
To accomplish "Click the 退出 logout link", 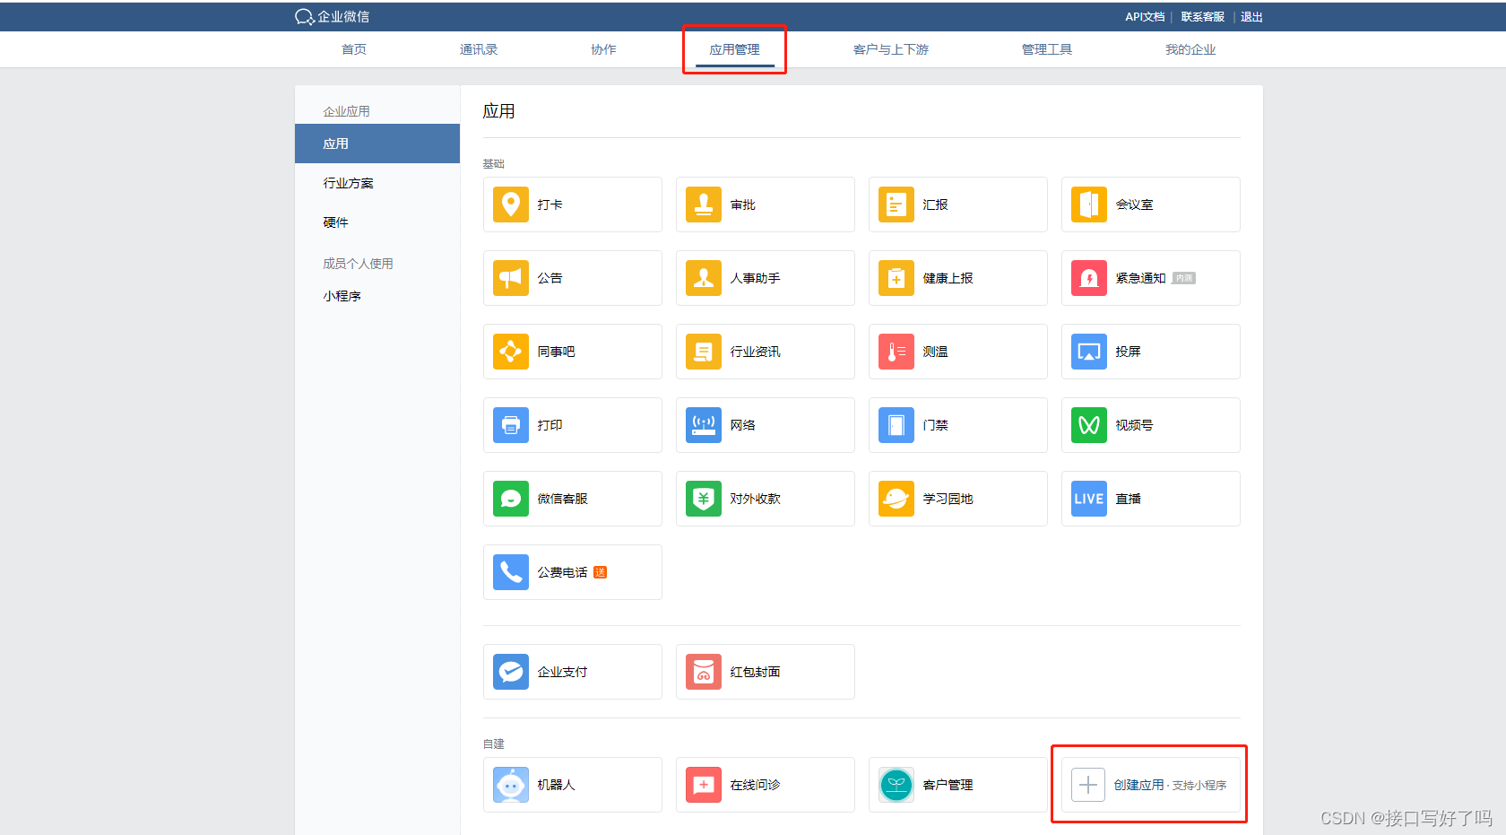I will coord(1251,17).
